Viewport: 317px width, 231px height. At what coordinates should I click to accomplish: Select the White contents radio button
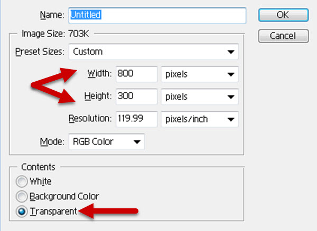(x=22, y=181)
